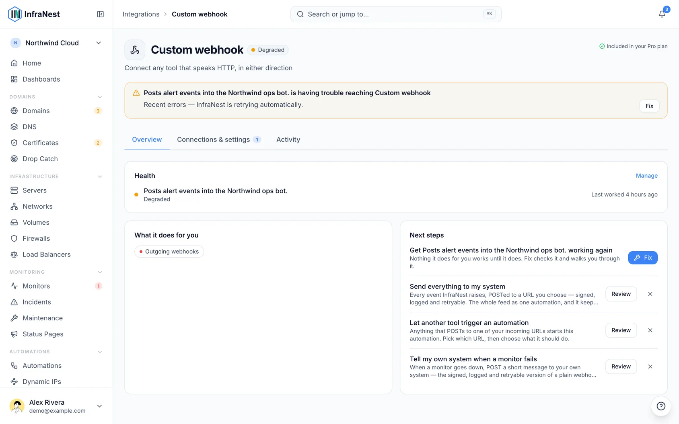Expand the Northwind Cloud workspace switcher

(x=56, y=43)
